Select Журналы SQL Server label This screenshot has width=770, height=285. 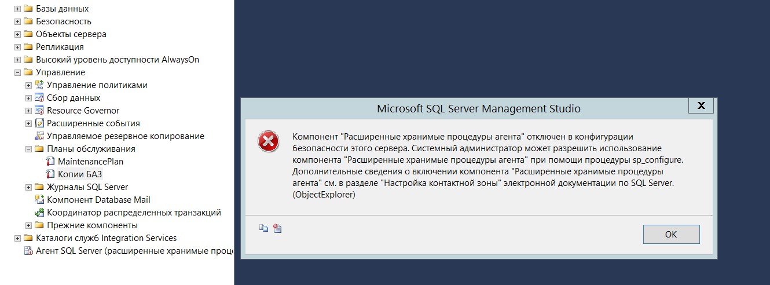pyautogui.click(x=87, y=187)
